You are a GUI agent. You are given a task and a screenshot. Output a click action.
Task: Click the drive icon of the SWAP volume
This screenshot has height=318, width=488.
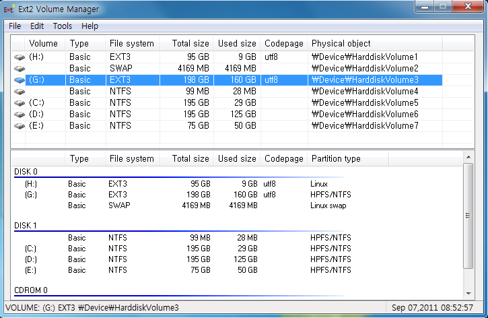tap(20, 69)
